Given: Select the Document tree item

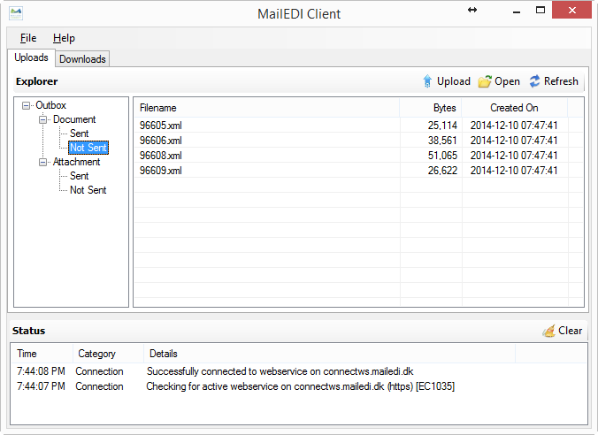Looking at the screenshot, I should tap(74, 119).
